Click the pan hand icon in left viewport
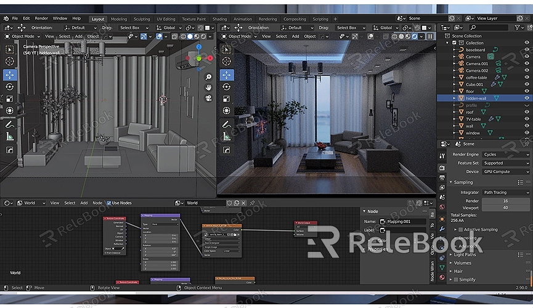Screen dimensions: 533x308 pos(208,87)
